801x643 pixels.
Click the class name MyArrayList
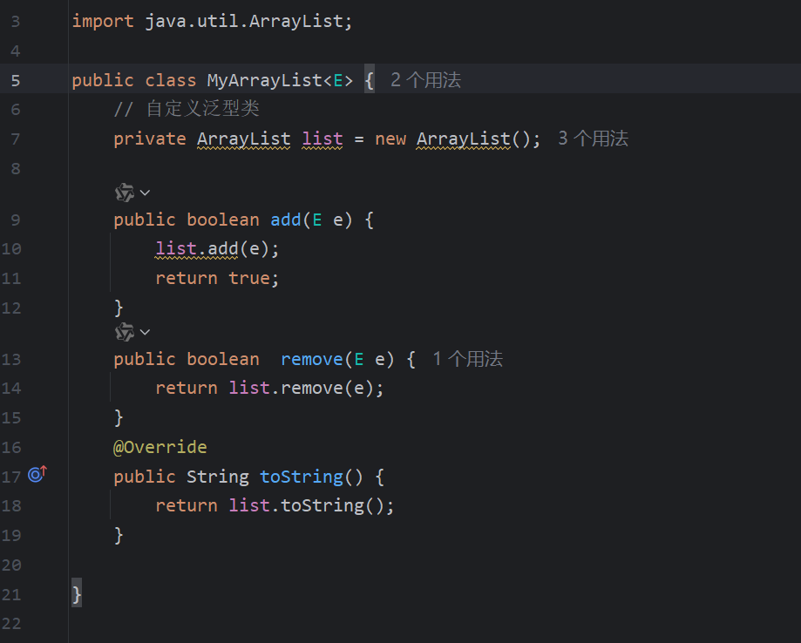[x=265, y=81]
